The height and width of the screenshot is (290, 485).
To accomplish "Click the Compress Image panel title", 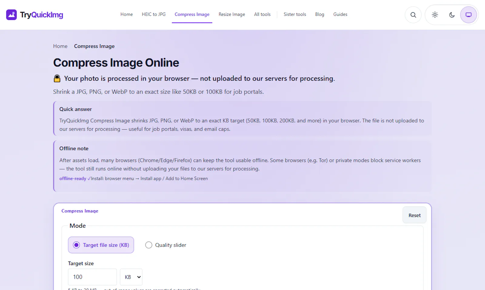I will 80,211.
